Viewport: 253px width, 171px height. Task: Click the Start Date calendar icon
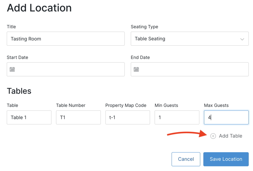click(x=12, y=69)
